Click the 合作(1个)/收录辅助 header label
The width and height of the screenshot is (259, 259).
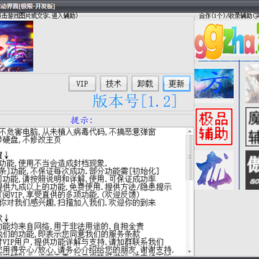click(229, 16)
